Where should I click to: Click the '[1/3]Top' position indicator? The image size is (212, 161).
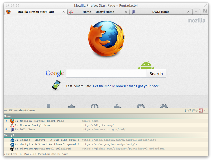point(191,110)
